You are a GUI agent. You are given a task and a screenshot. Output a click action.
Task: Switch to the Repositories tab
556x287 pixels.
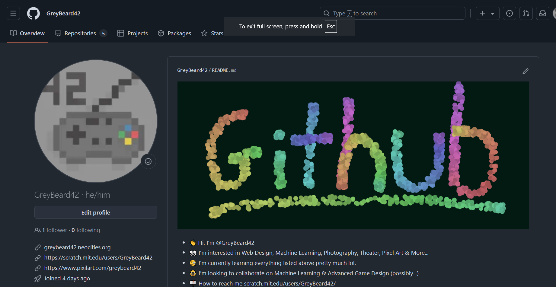[x=81, y=33]
